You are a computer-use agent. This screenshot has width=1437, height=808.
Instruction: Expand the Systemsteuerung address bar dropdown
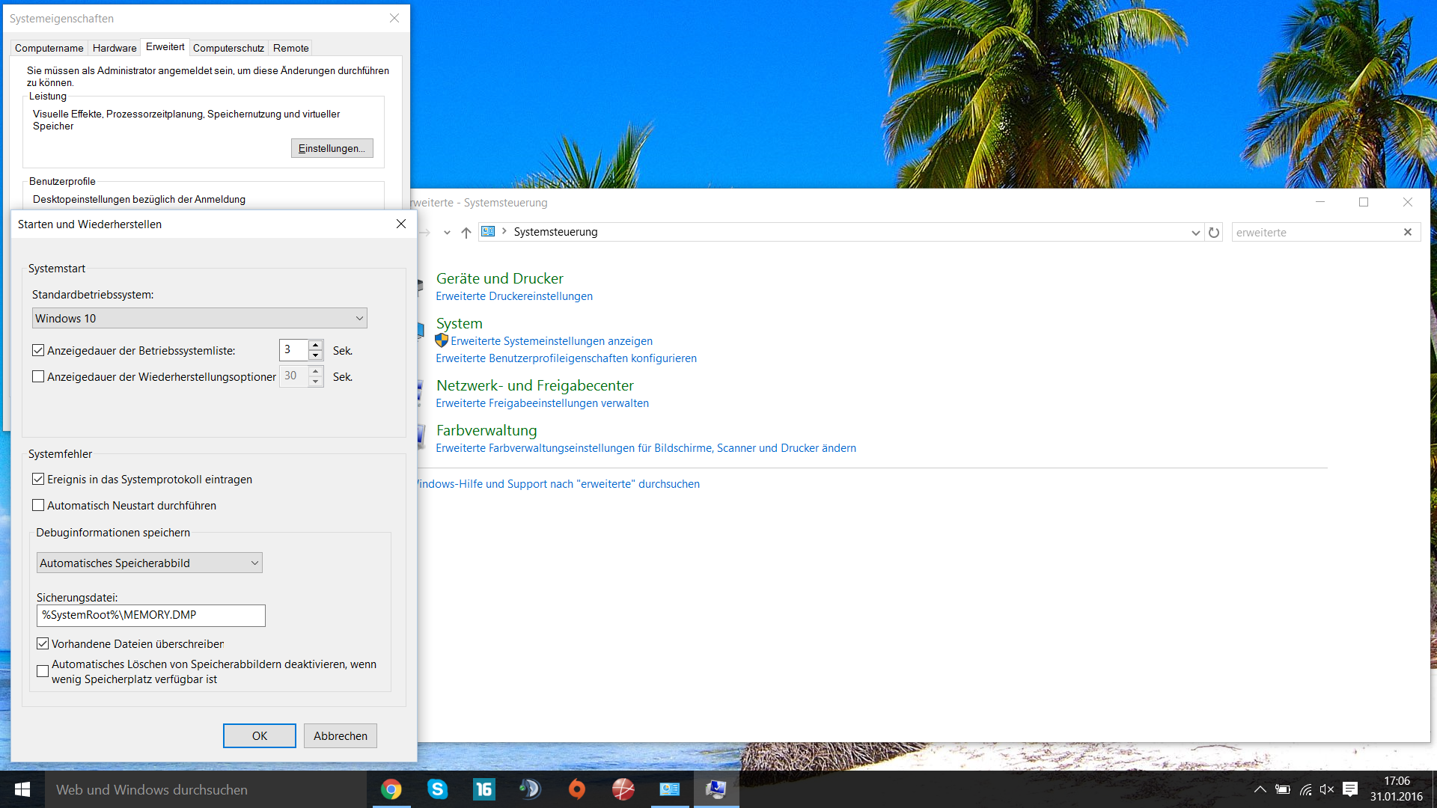[1195, 233]
